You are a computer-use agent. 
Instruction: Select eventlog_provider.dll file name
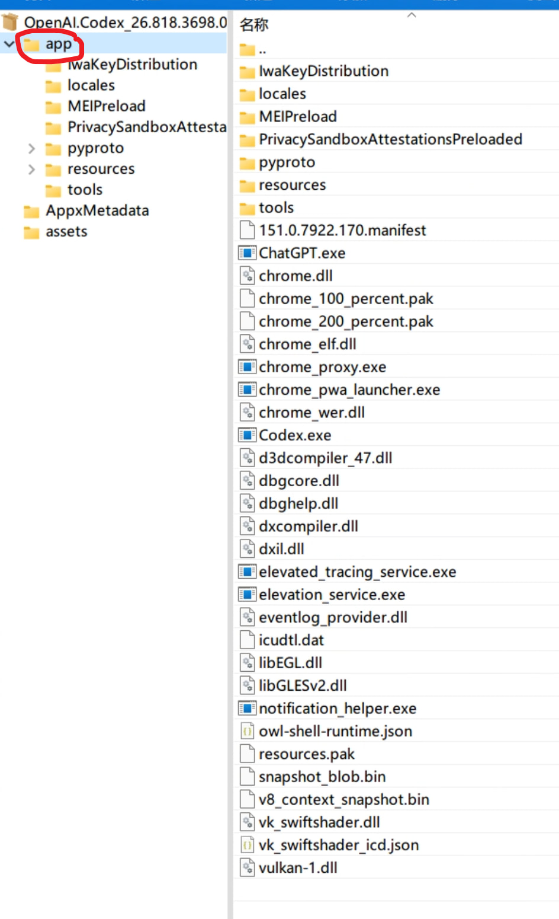(333, 617)
